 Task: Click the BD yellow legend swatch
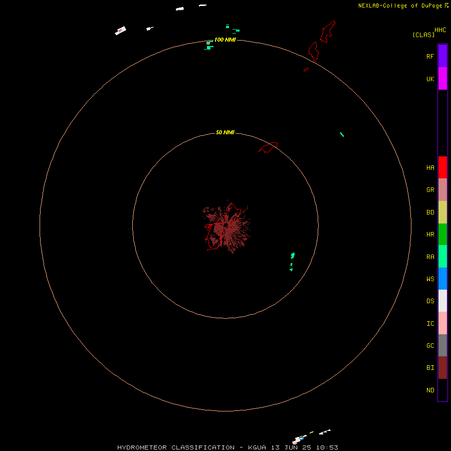pyautogui.click(x=442, y=212)
